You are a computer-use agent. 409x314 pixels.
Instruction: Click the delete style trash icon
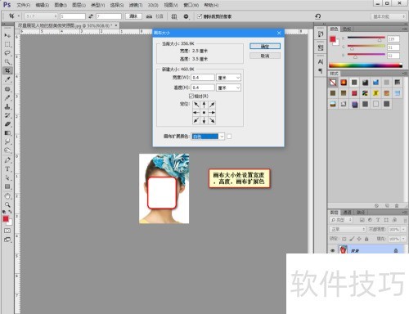pos(397,205)
